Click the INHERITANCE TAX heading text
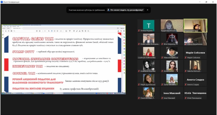The width and height of the screenshot is (217, 115). click(27, 66)
